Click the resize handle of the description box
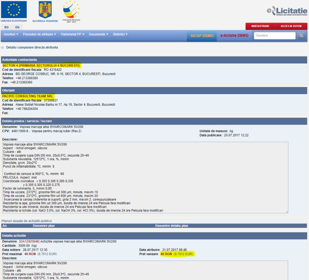Viewport: 309px width, 280px height. tap(287, 212)
